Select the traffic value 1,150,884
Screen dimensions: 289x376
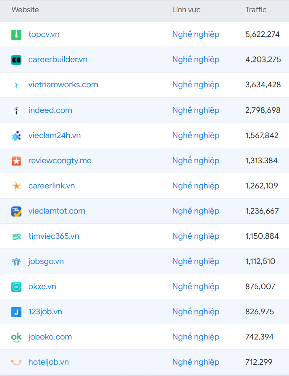(x=262, y=236)
